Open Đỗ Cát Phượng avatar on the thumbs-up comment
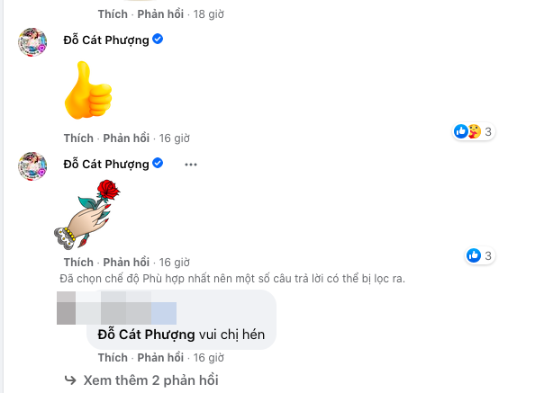This screenshot has height=393, width=535. [32, 42]
